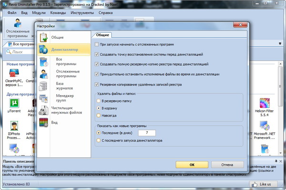Open the Менеджер групп icon
Viewport: 286px width, 190px height.
click(43, 98)
